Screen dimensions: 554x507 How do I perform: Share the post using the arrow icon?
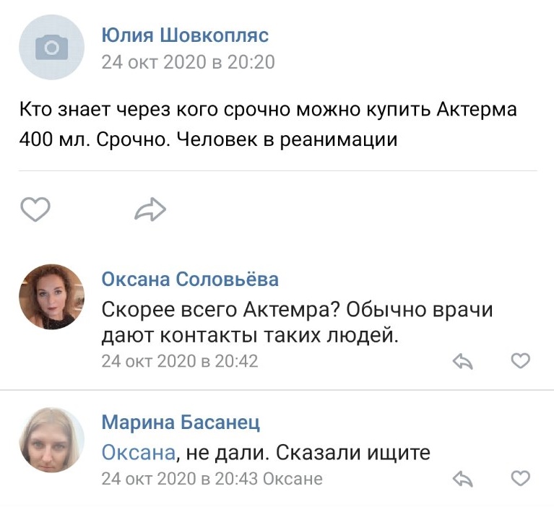(150, 210)
